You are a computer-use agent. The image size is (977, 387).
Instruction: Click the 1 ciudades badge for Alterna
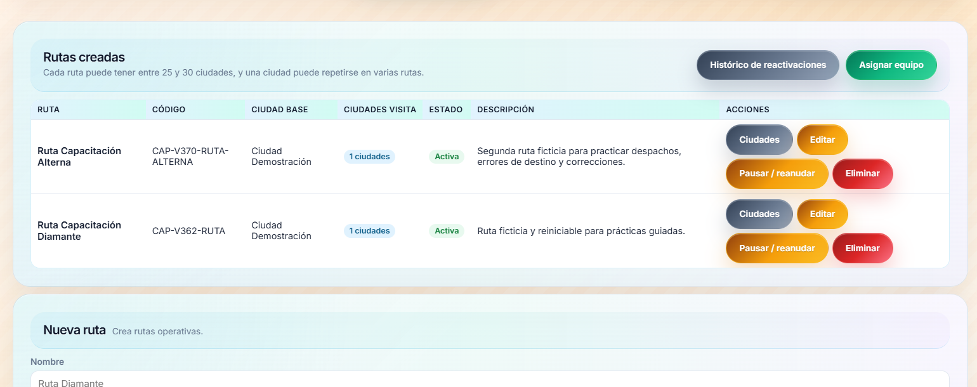click(369, 157)
